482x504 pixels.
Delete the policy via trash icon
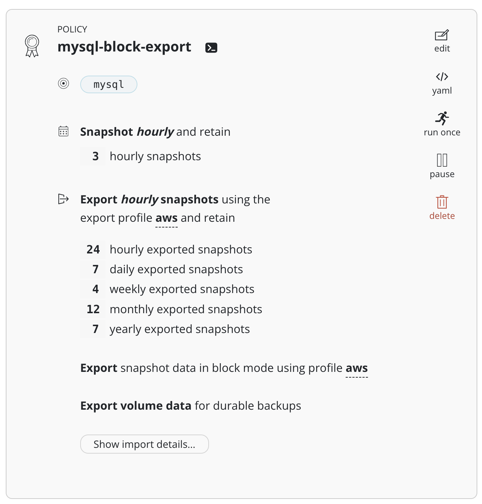(442, 202)
